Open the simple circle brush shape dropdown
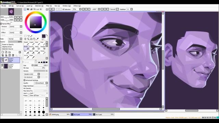 point(39,74)
